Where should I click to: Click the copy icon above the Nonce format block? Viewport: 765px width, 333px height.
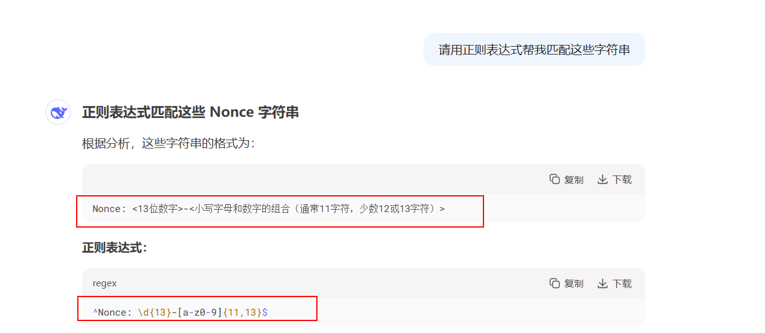pyautogui.click(x=555, y=179)
